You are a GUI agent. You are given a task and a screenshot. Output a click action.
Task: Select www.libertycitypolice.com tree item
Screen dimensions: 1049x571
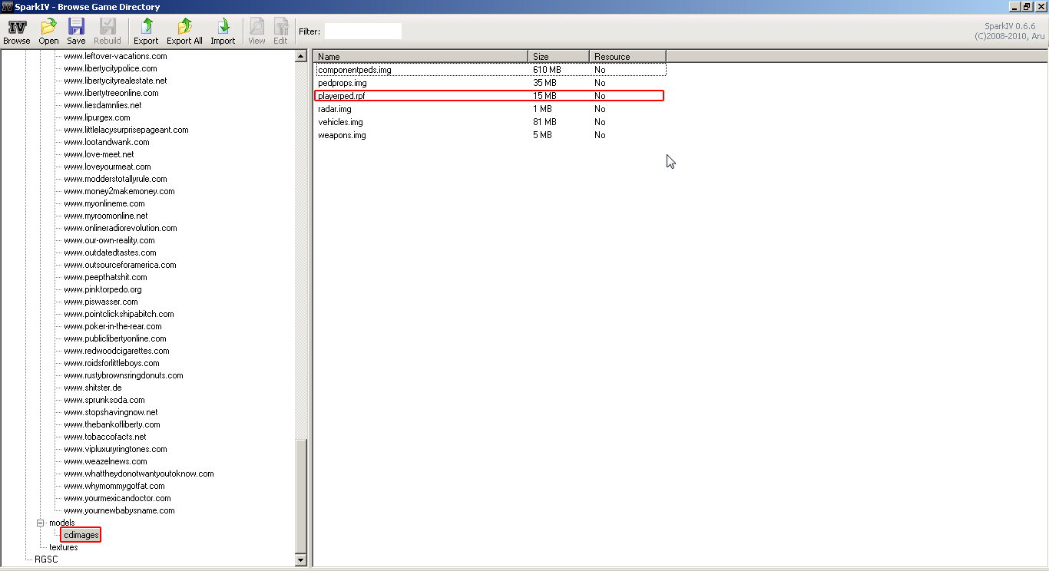111,68
